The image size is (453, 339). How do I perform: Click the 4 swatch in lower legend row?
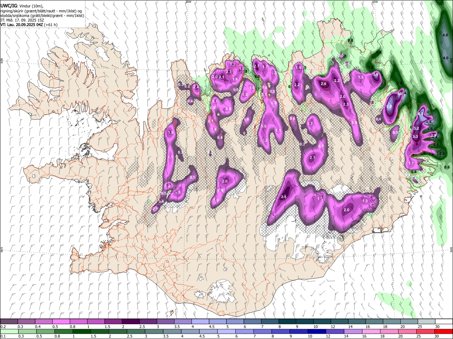click(x=190, y=332)
